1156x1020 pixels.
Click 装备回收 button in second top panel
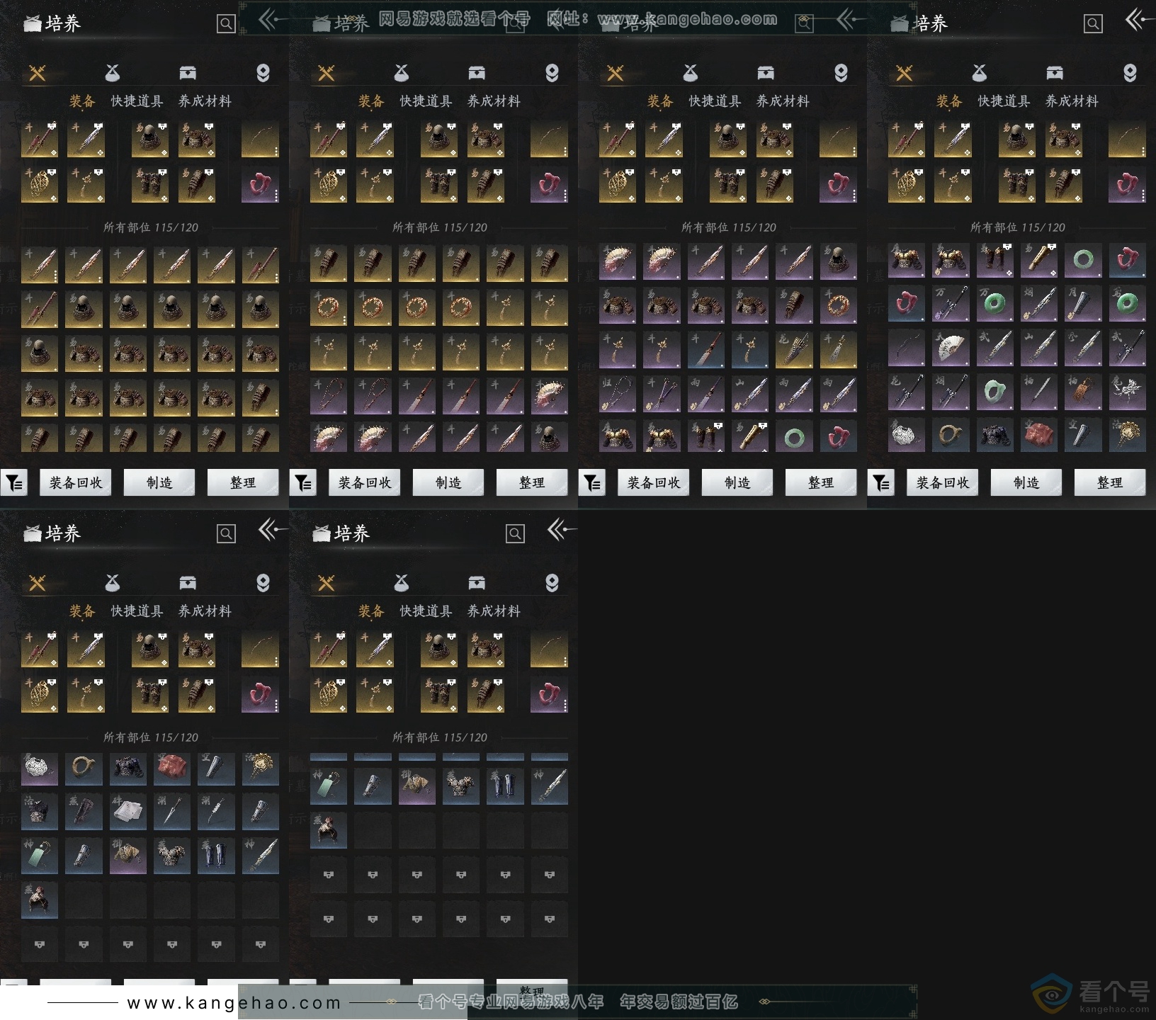point(365,483)
